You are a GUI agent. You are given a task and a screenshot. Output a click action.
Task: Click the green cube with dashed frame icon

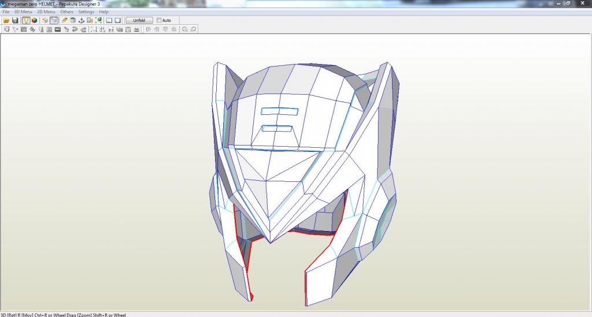point(98,20)
